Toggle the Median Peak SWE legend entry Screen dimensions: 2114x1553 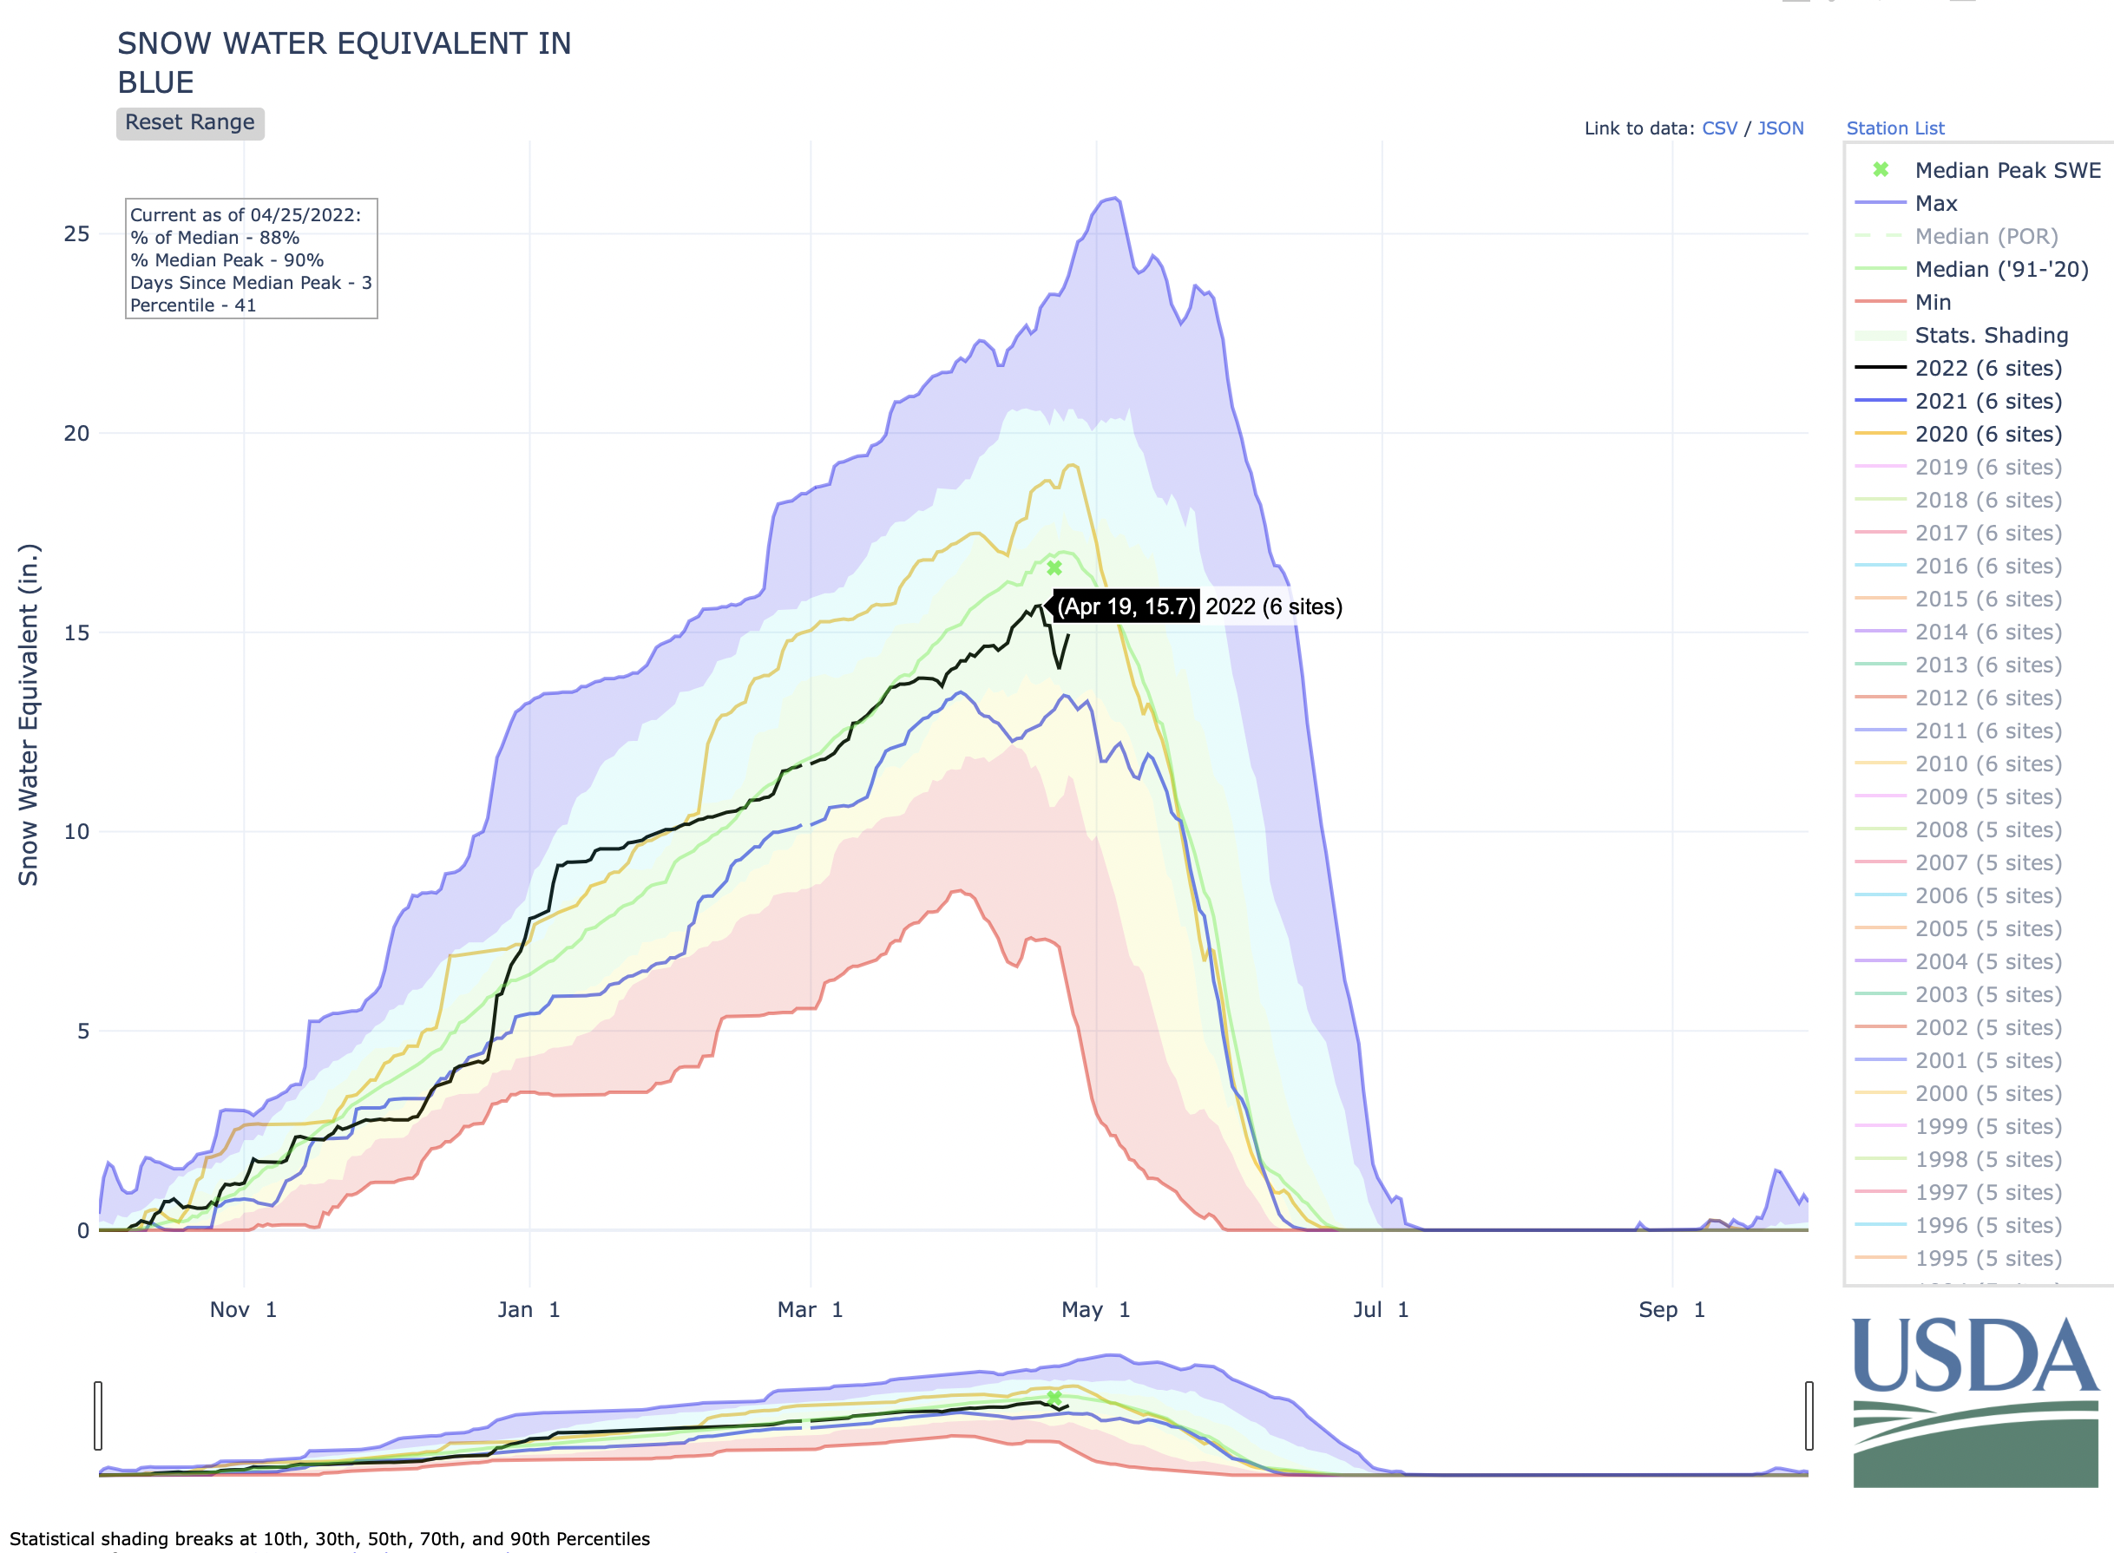pos(2006,170)
